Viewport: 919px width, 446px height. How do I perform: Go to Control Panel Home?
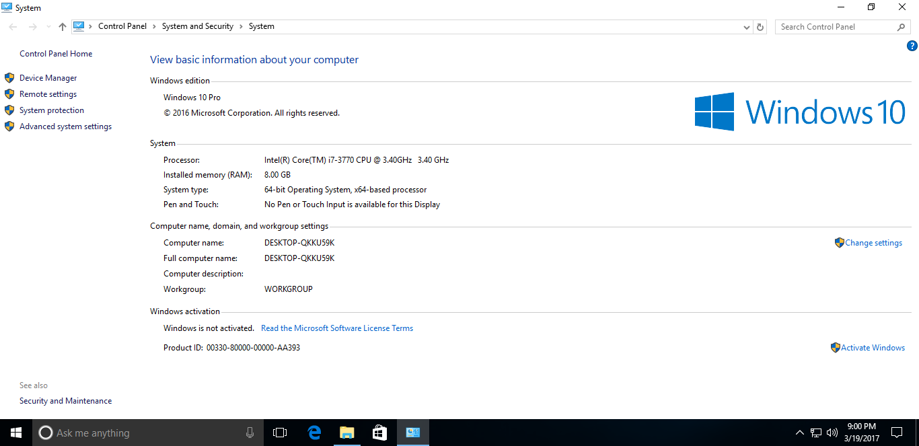coord(56,54)
